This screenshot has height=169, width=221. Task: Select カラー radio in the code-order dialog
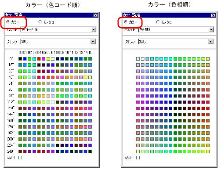point(8,22)
